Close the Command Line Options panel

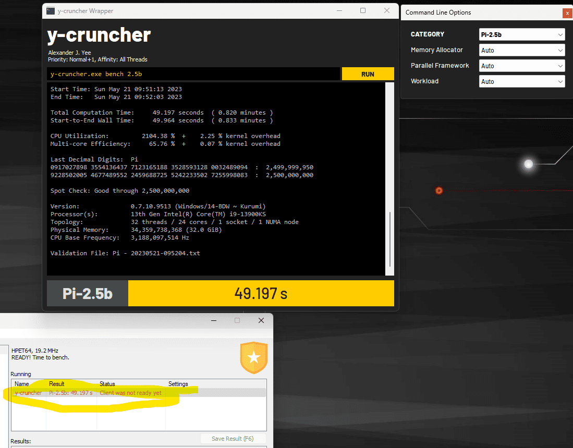coord(567,13)
